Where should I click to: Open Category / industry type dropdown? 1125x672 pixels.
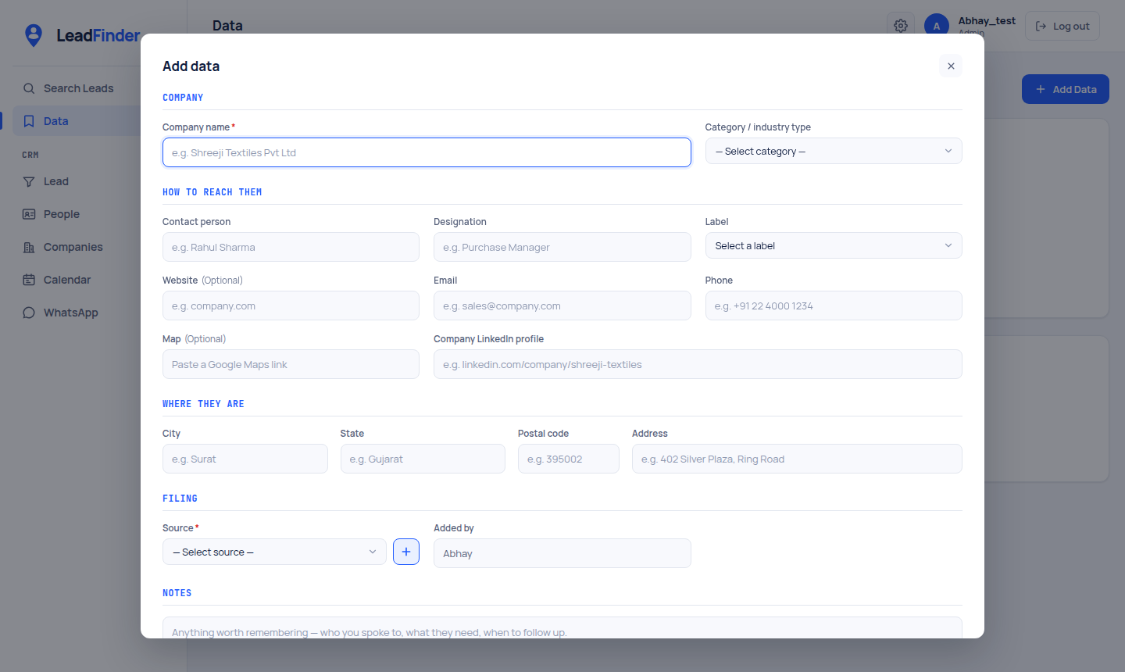coord(834,151)
